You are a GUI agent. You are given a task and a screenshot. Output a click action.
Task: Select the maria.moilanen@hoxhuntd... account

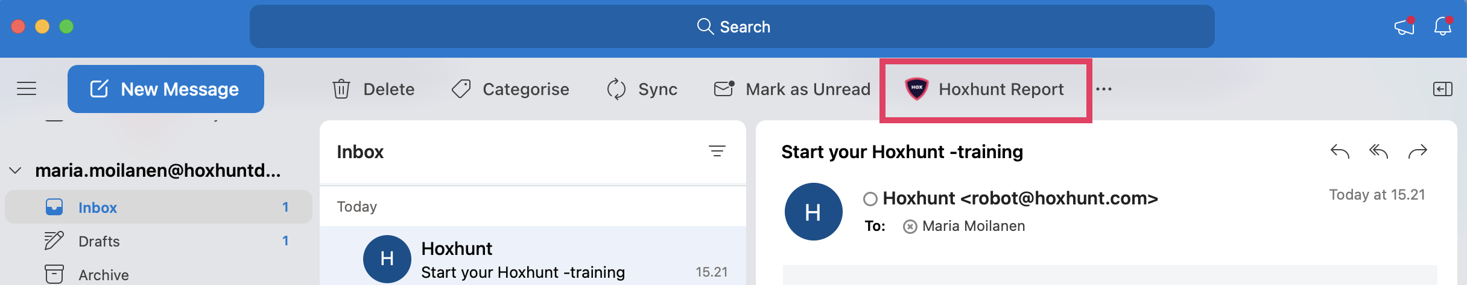158,171
